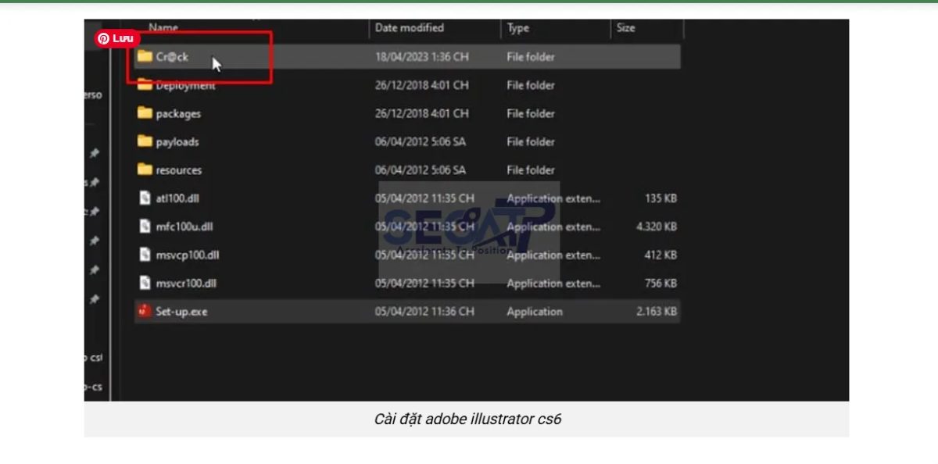Screen dimensions: 938x464
Task: Select the atl100.dll file icon
Action: 144,198
